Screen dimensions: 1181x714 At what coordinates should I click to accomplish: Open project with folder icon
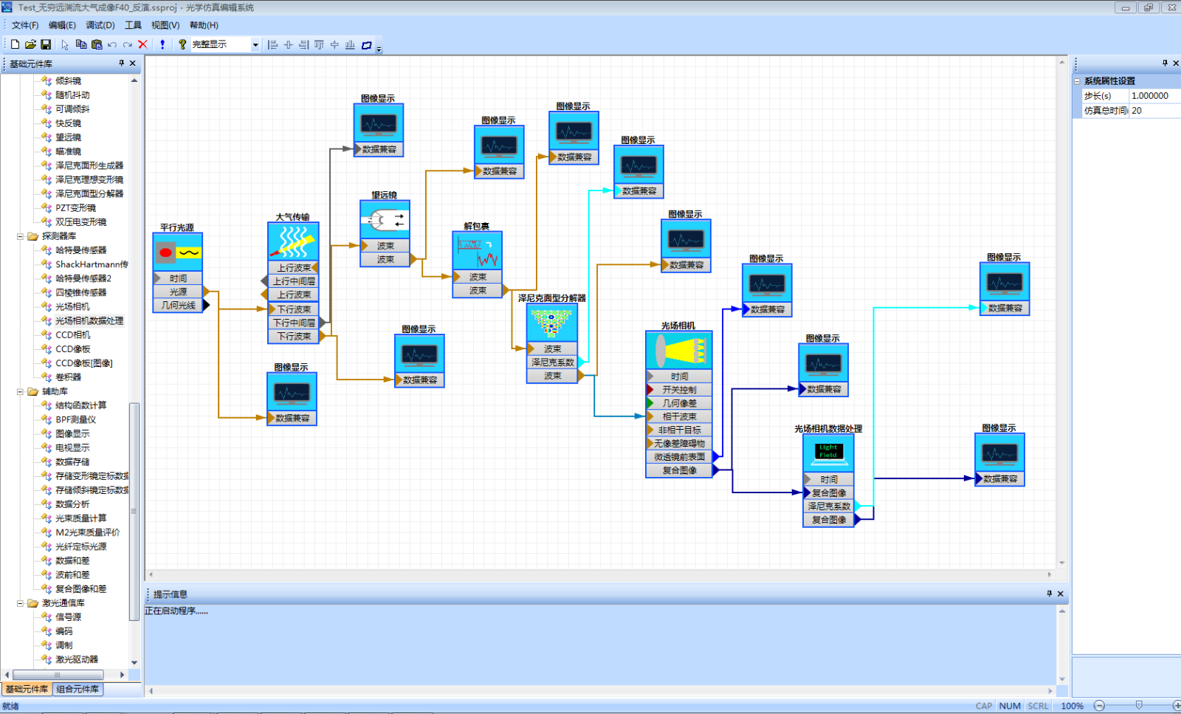point(30,44)
